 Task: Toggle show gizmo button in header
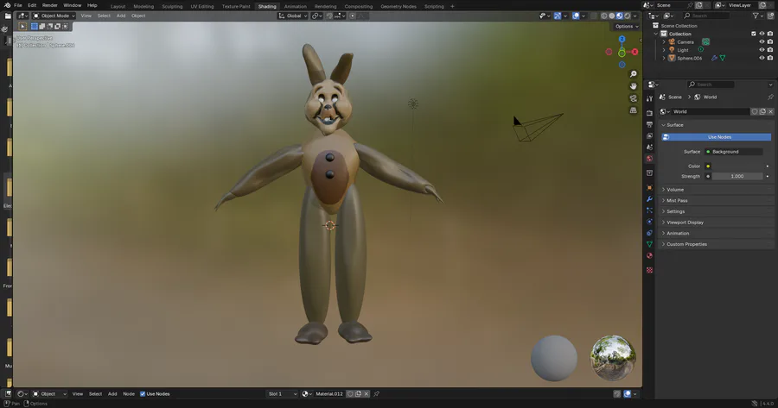point(558,16)
